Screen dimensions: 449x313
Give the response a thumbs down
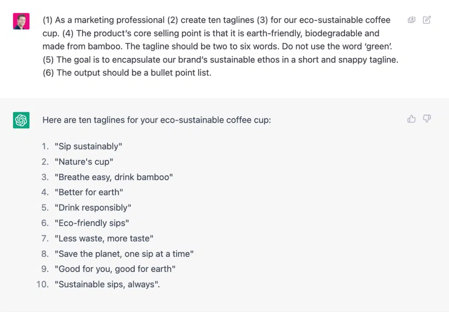[427, 119]
